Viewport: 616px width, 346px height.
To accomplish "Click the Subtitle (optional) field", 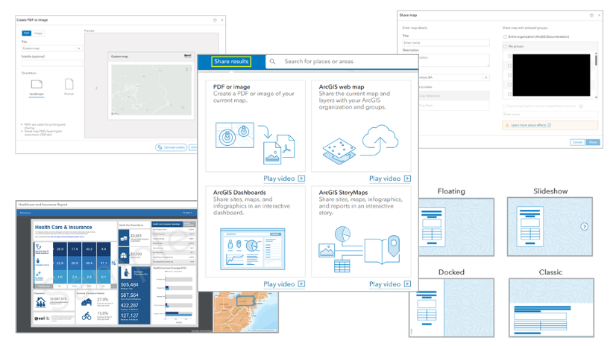I will pos(52,63).
